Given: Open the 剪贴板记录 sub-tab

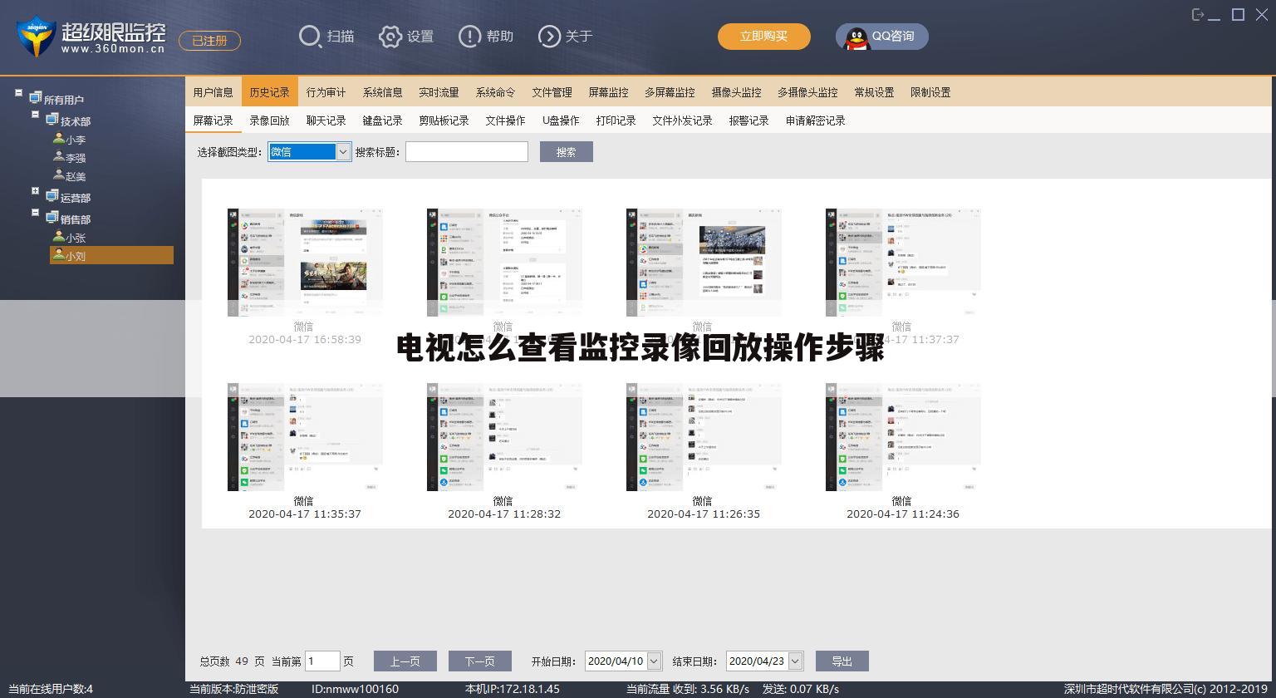Looking at the screenshot, I should click(x=444, y=120).
